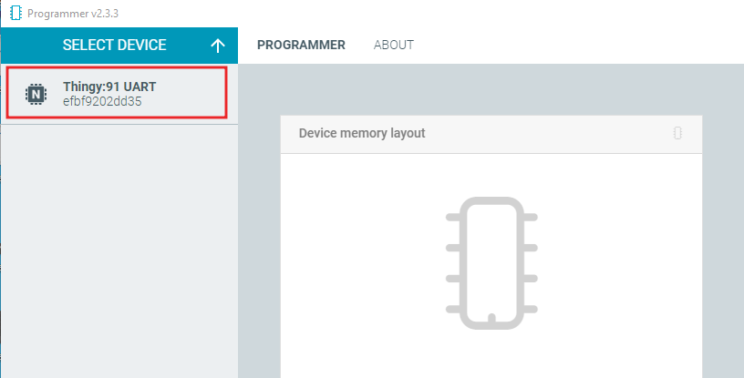744x378 pixels.
Task: Click the empty area under the device list
Action: (x=119, y=251)
